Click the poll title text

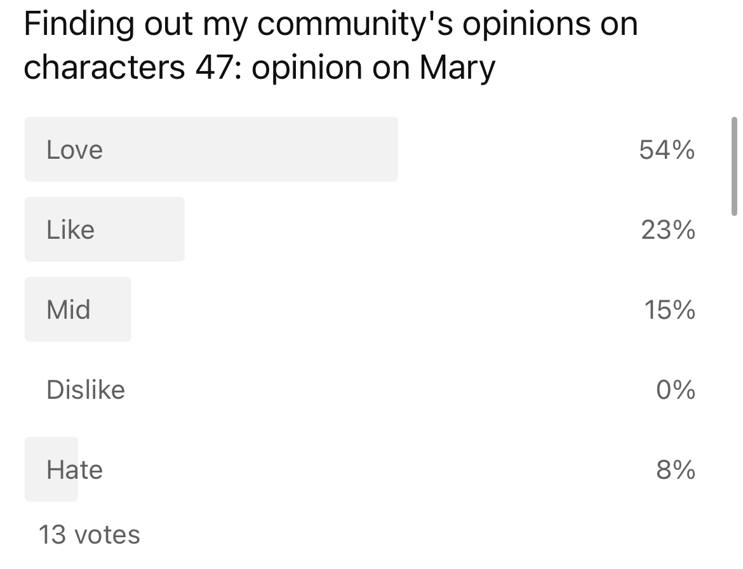pos(330,44)
